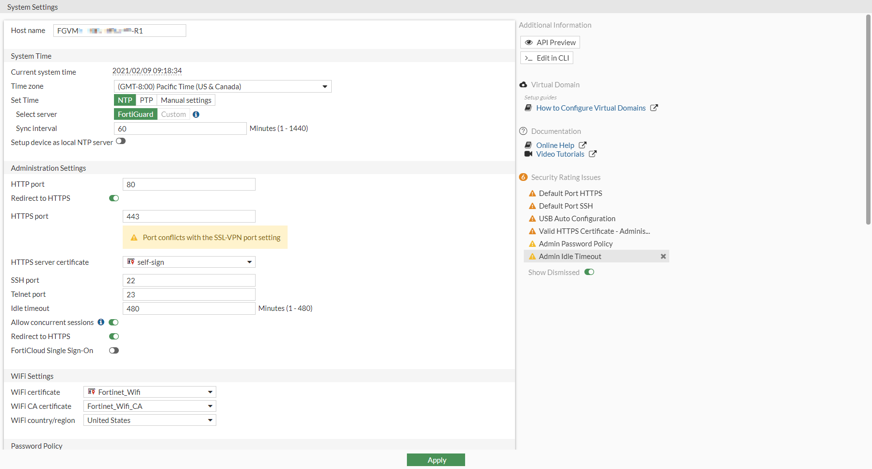Open external link icon beside Online Help
Viewport: 872px width, 469px height.
[x=582, y=145]
